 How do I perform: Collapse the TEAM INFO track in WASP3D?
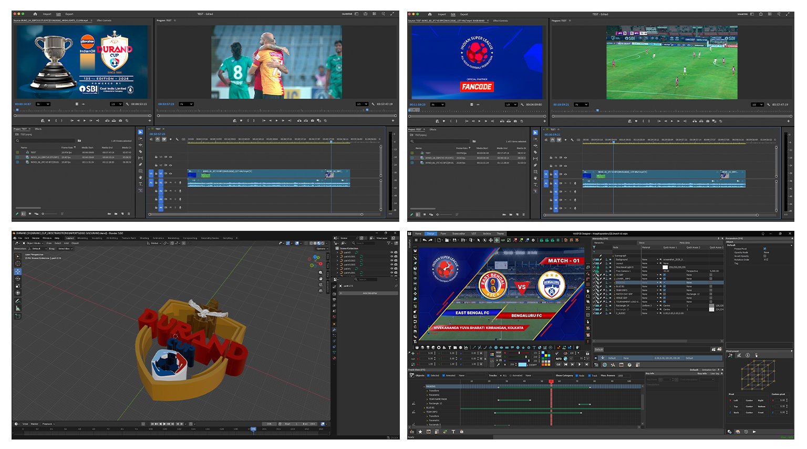424,412
